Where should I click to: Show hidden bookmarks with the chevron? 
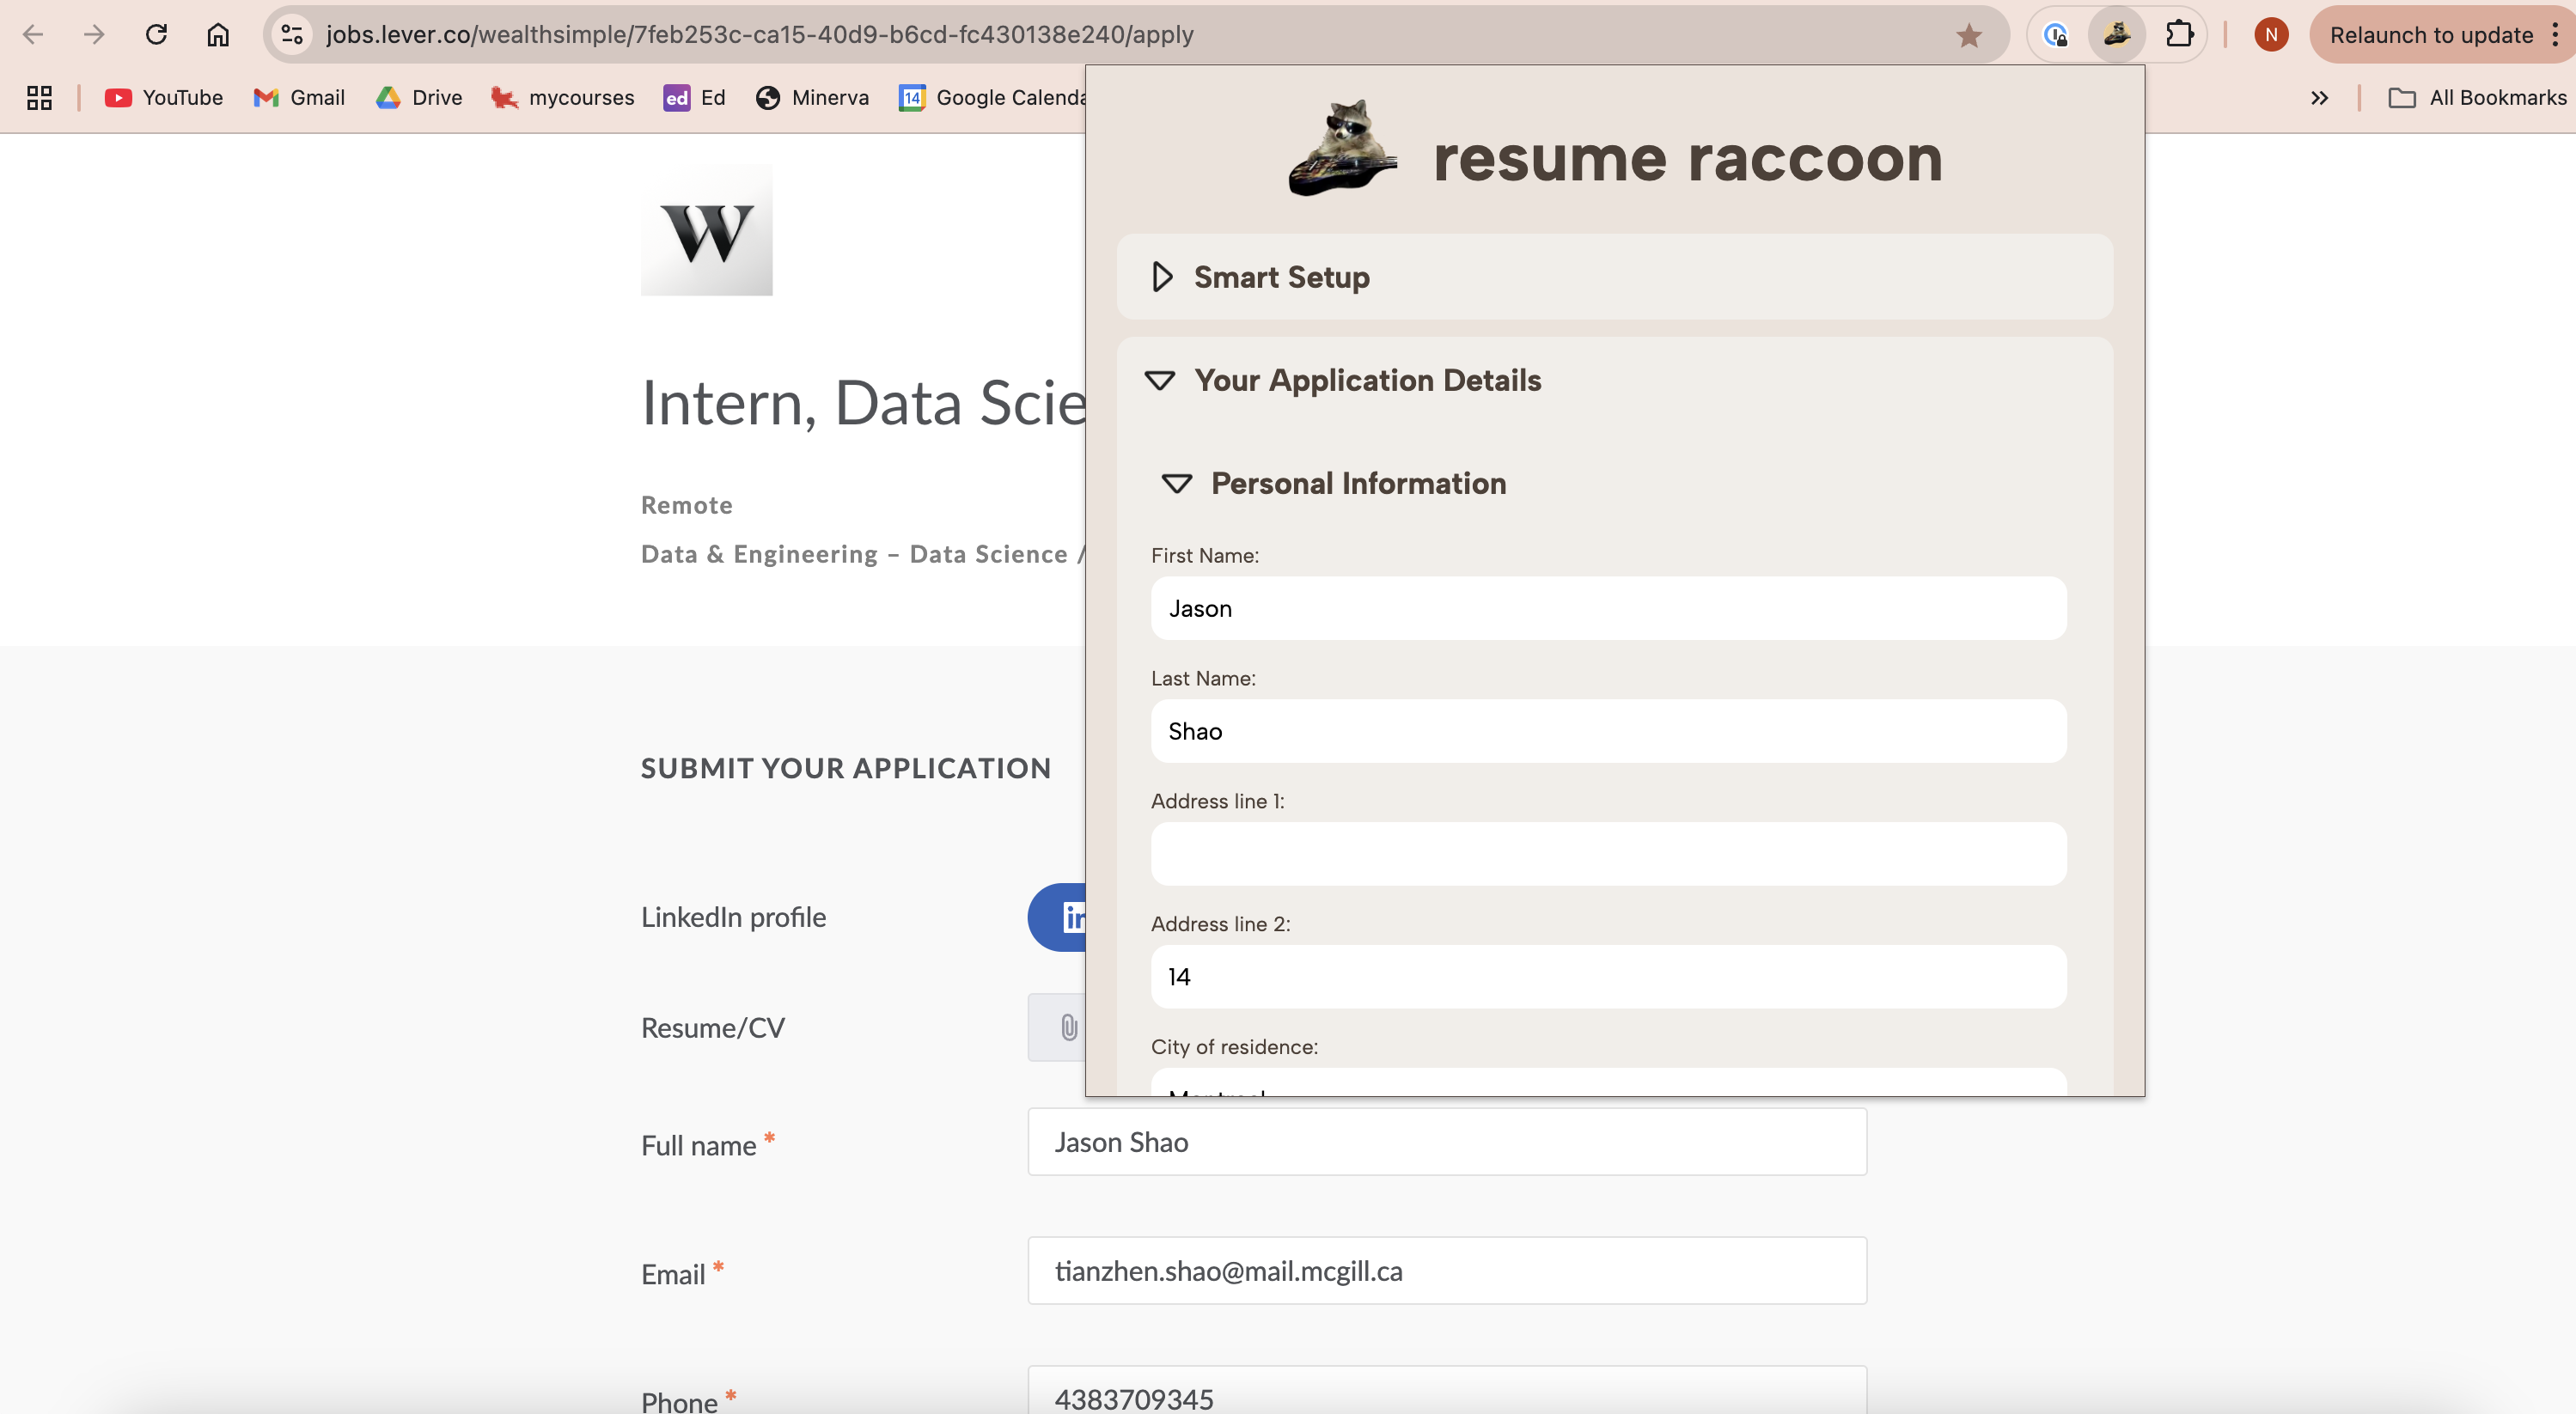coord(2320,97)
